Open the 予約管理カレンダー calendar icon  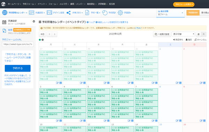coord(5,13)
